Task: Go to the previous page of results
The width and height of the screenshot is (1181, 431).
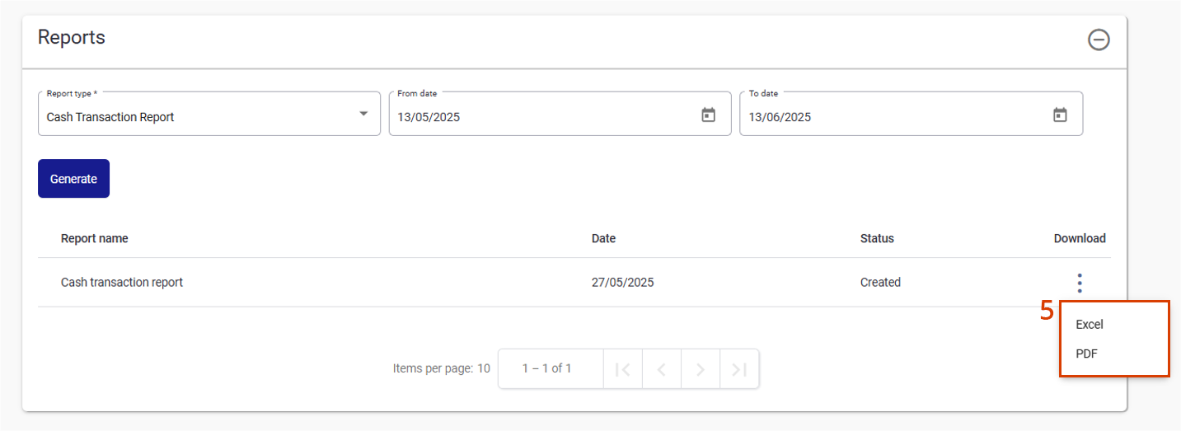Action: point(662,369)
